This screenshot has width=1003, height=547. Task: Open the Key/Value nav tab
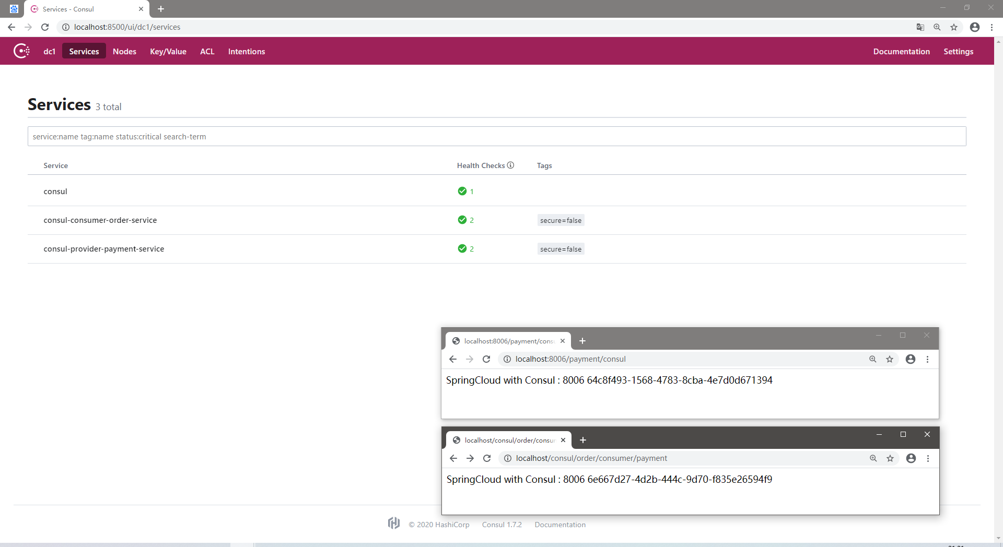(x=168, y=51)
